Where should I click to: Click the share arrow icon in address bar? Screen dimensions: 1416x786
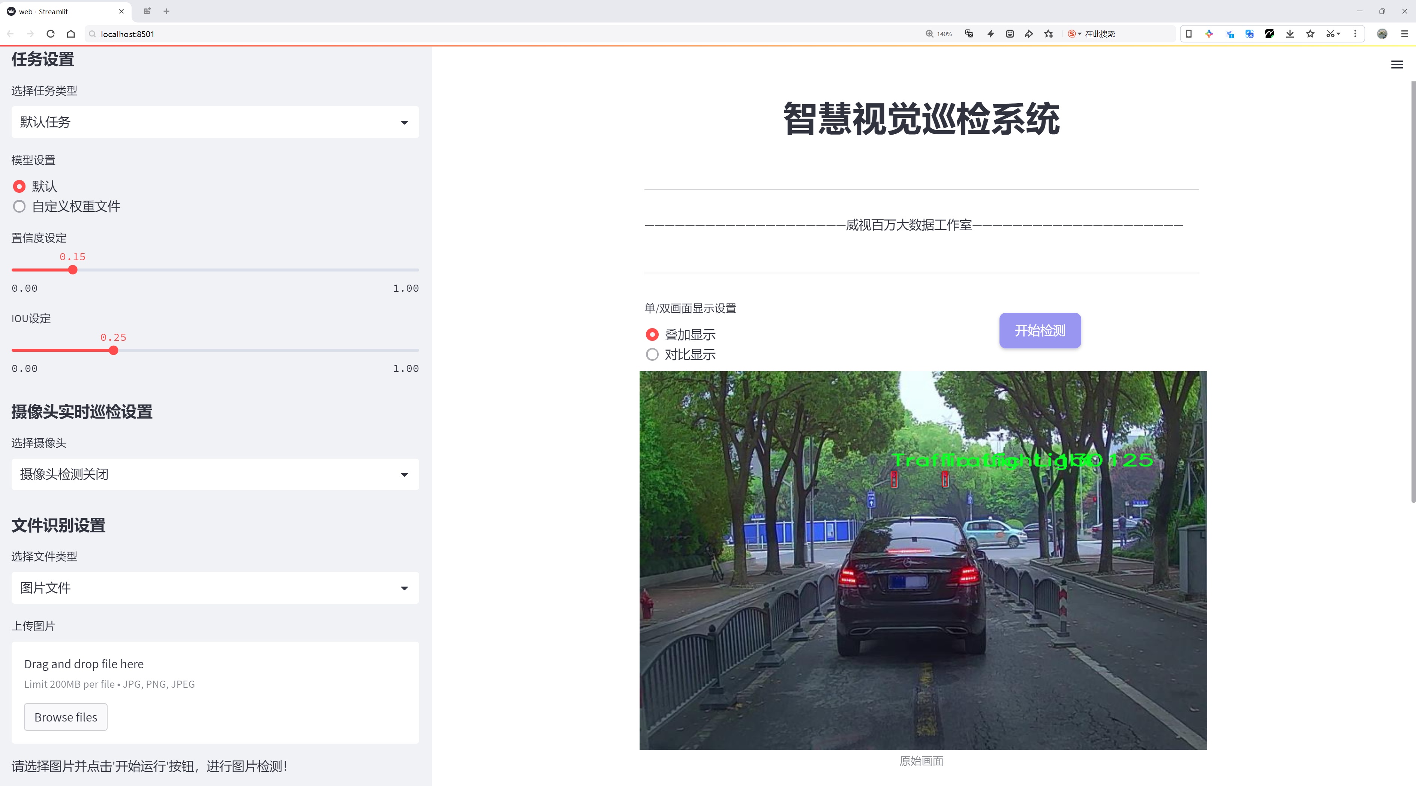1028,34
